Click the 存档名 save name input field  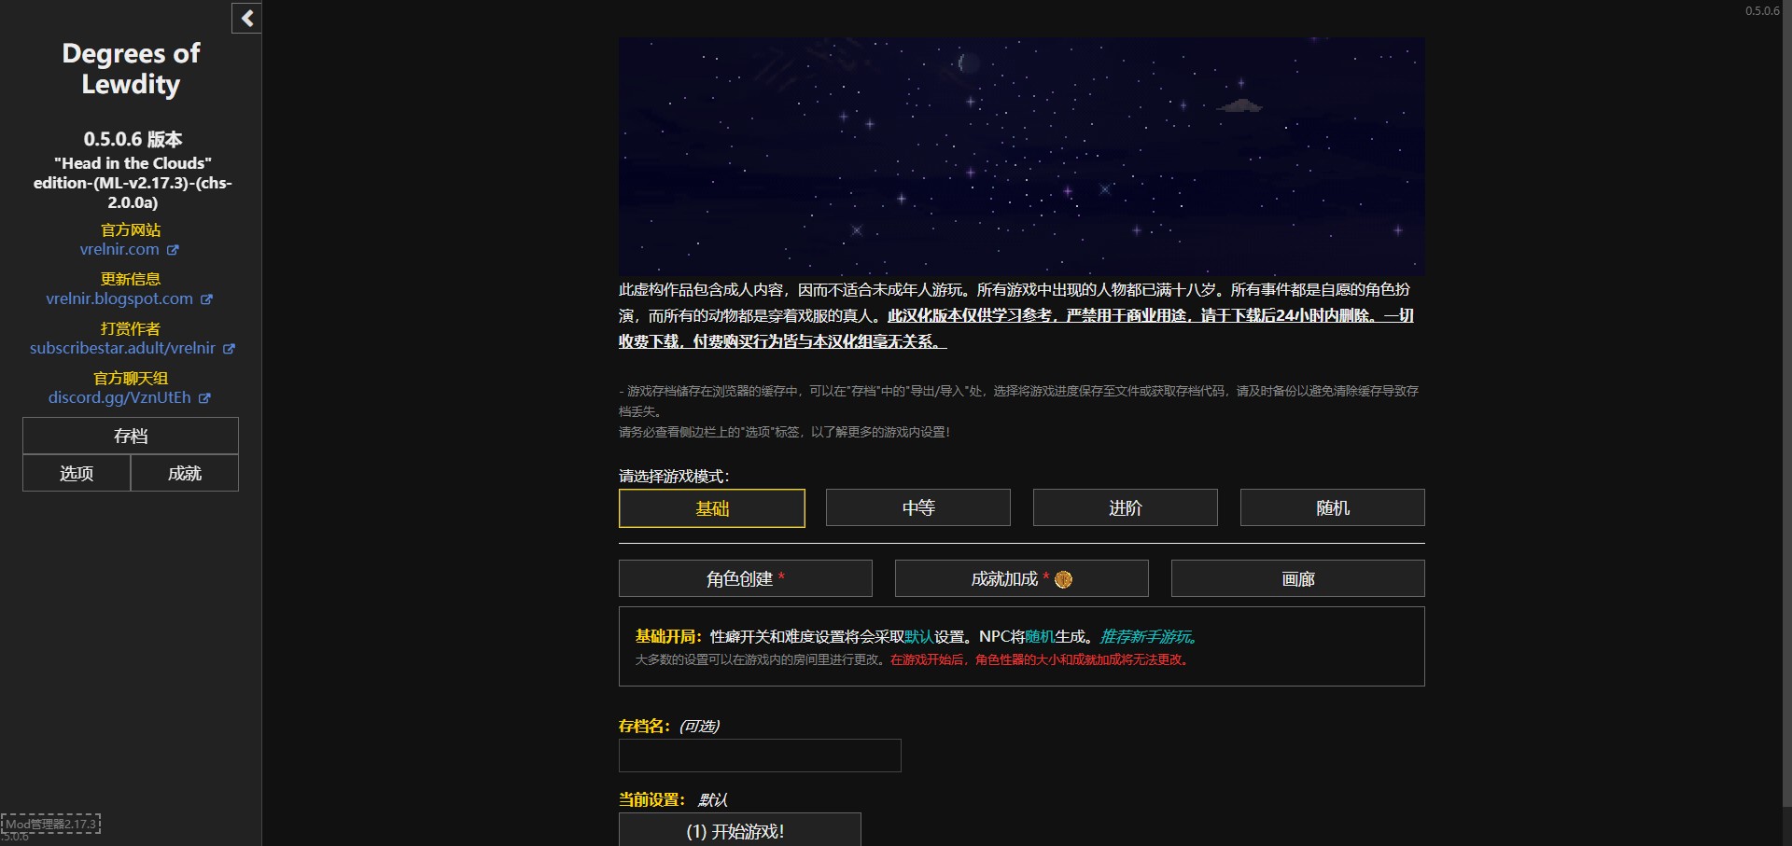pyautogui.click(x=760, y=756)
